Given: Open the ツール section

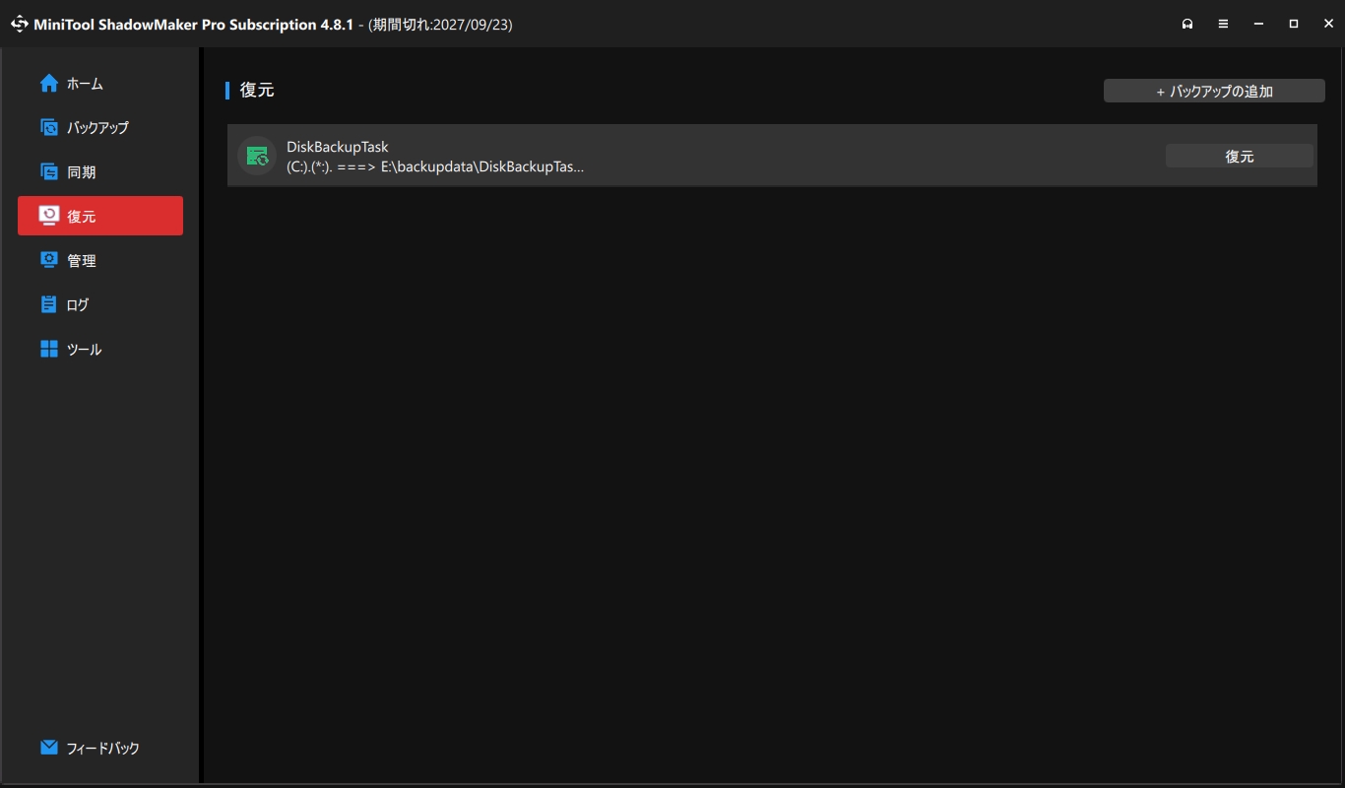Looking at the screenshot, I should coord(100,349).
